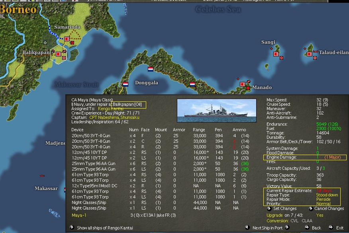349x233 pixels.
Task: Toggle Repair Mode 'Pierside' setting
Action: pos(324,199)
